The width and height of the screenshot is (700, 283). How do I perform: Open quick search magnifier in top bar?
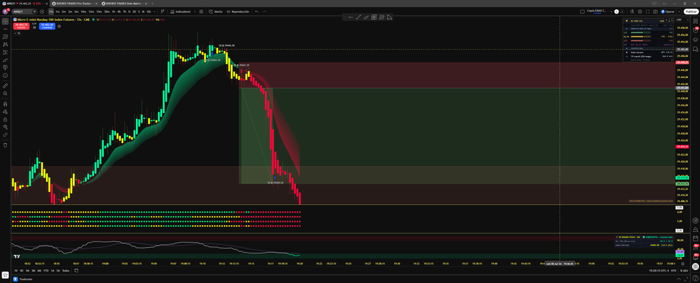[x=632, y=12]
